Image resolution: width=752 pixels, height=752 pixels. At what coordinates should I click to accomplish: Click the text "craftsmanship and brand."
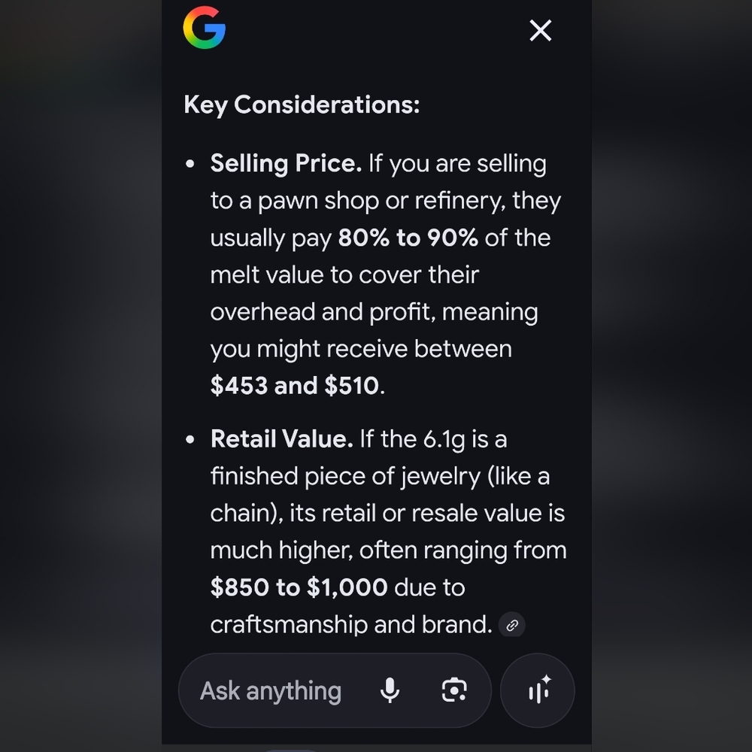click(351, 624)
